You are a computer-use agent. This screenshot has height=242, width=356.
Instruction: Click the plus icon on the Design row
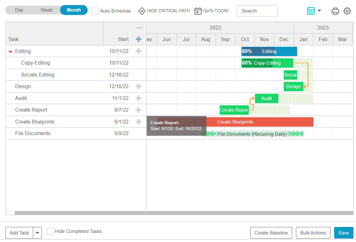pyautogui.click(x=139, y=87)
